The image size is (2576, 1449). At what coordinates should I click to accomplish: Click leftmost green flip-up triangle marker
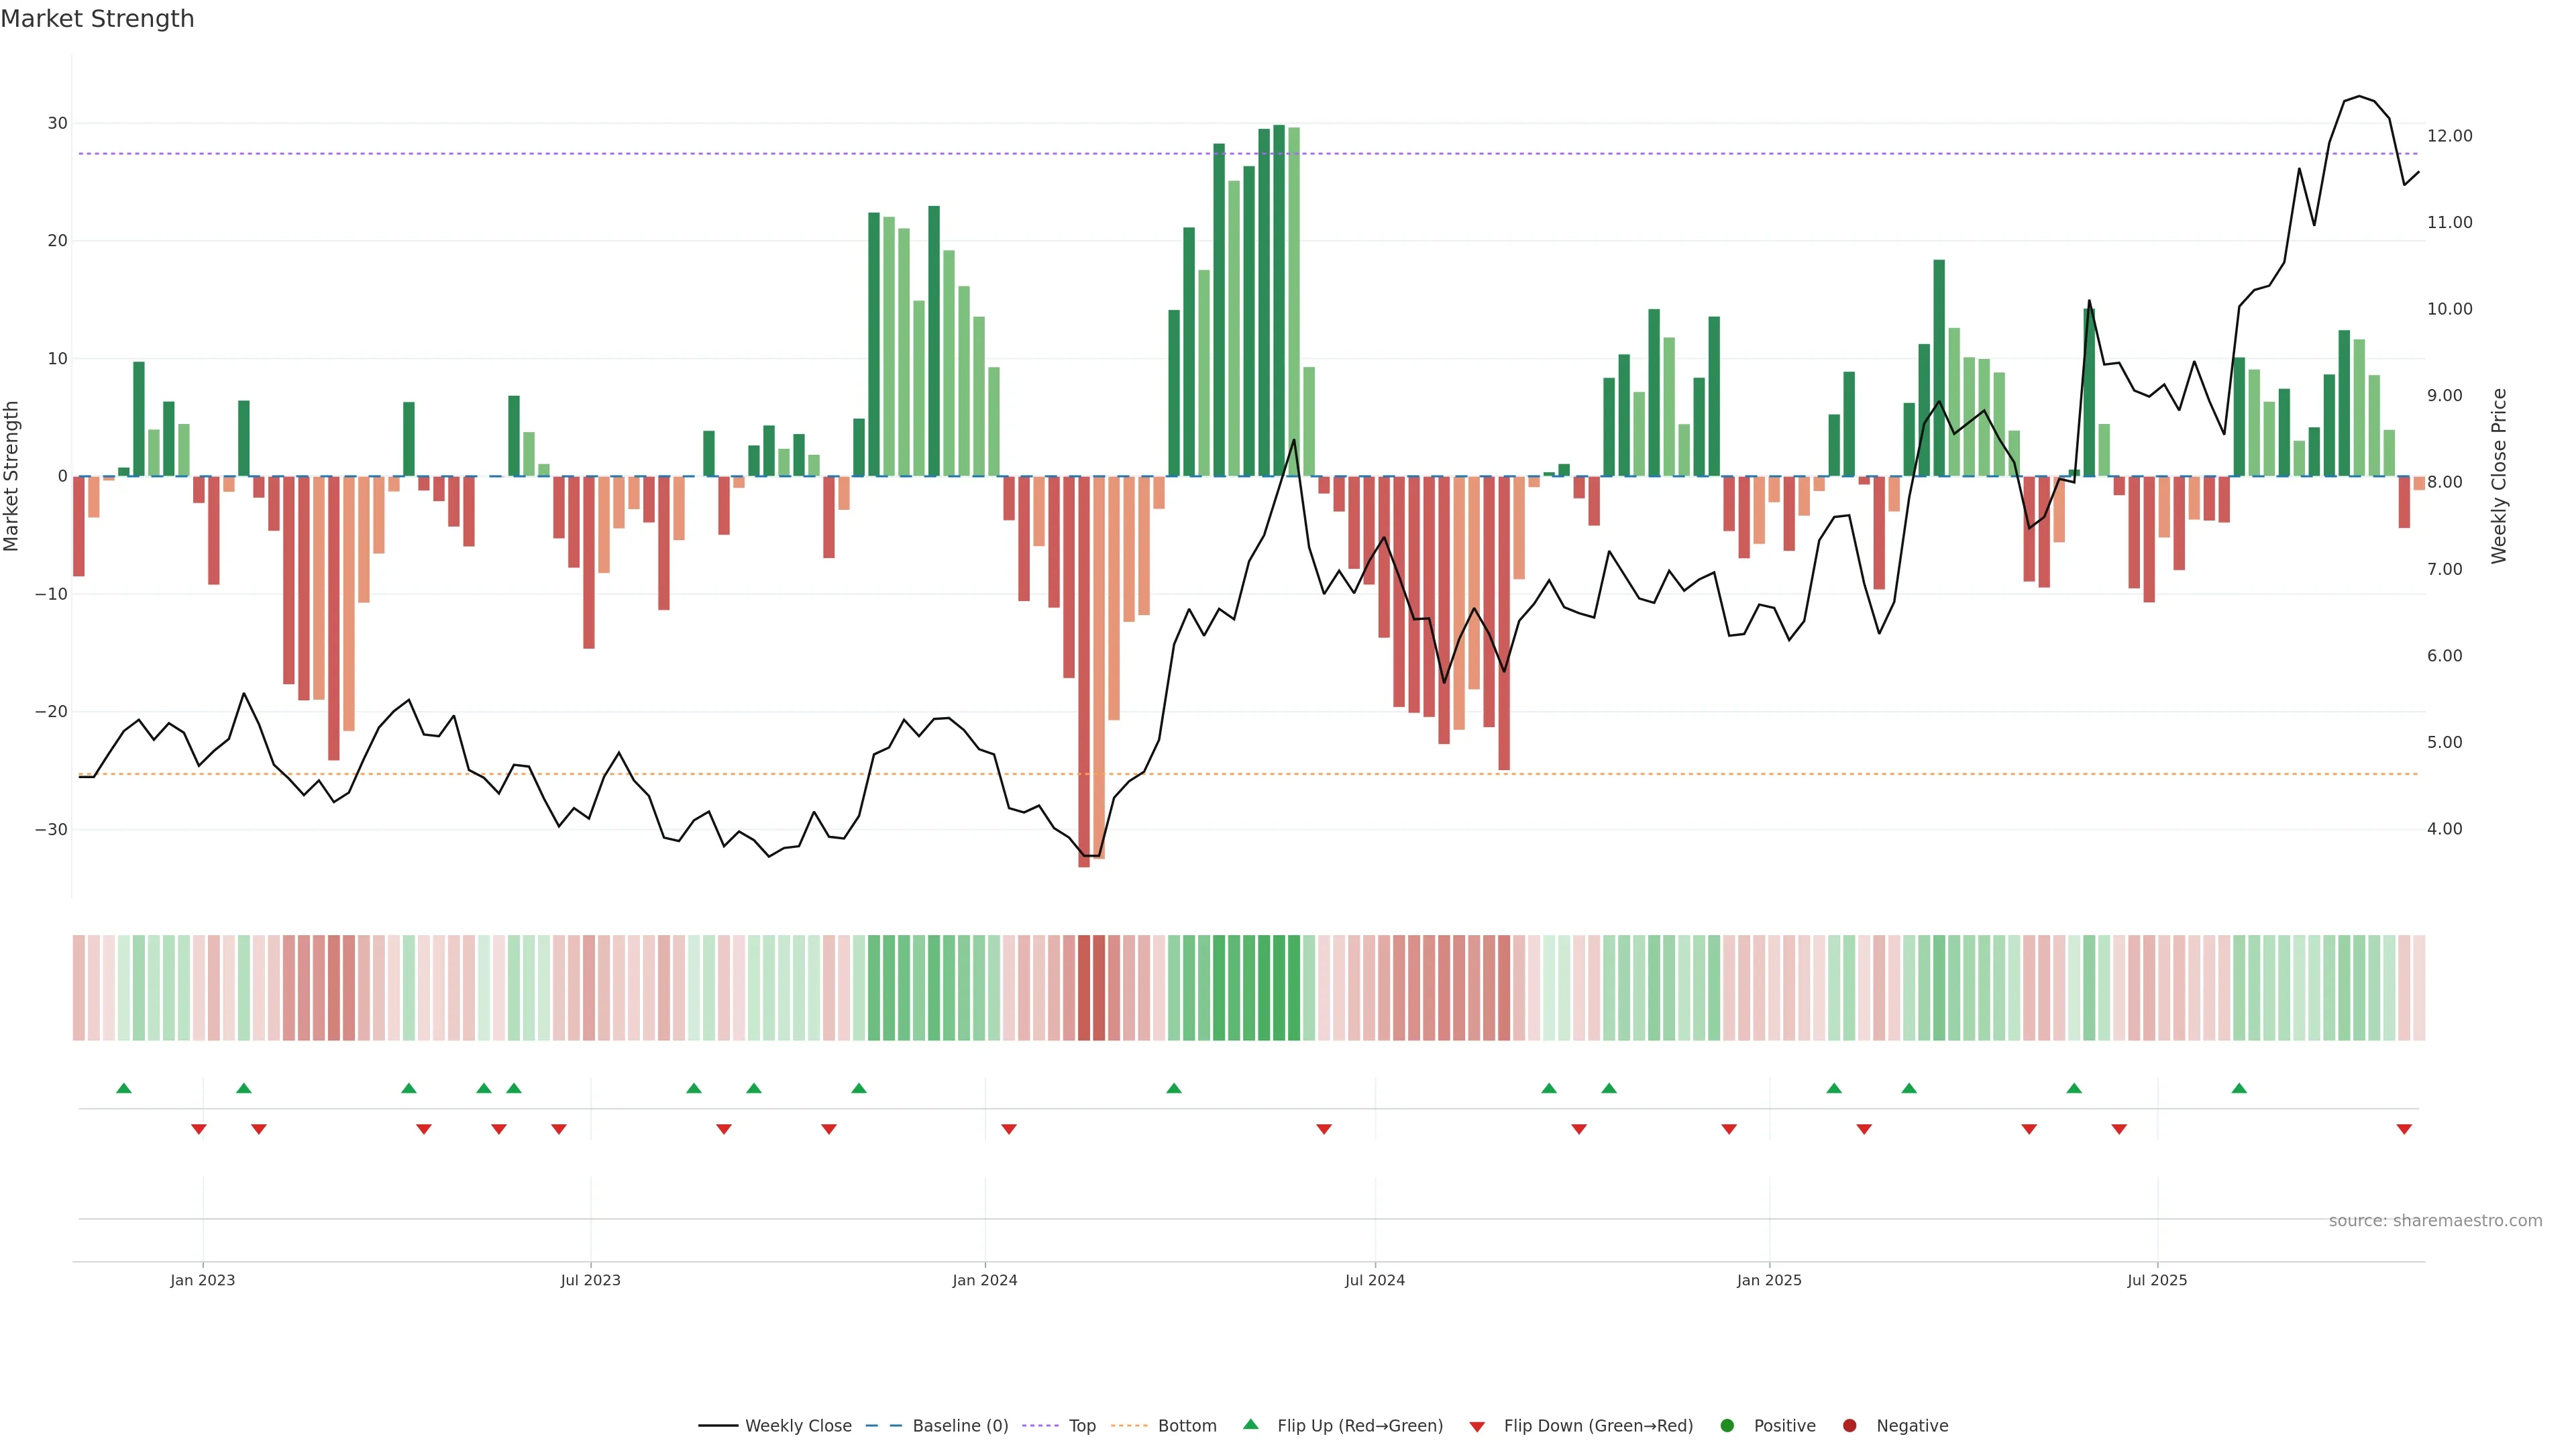click(124, 1088)
